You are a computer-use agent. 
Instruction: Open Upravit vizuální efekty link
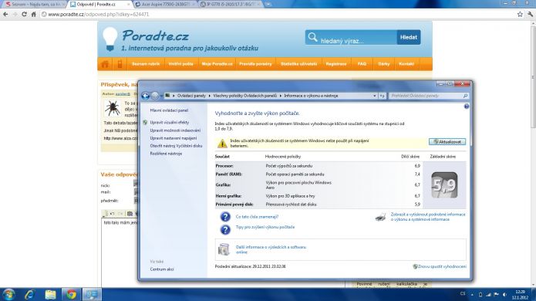(170, 123)
